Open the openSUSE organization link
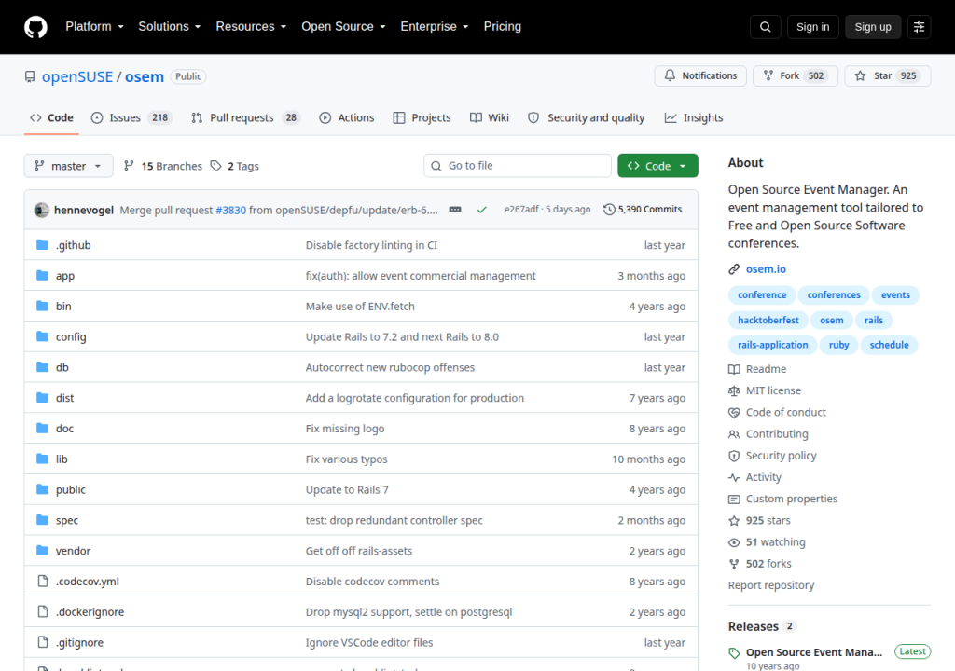Image resolution: width=955 pixels, height=671 pixels. 77,76
